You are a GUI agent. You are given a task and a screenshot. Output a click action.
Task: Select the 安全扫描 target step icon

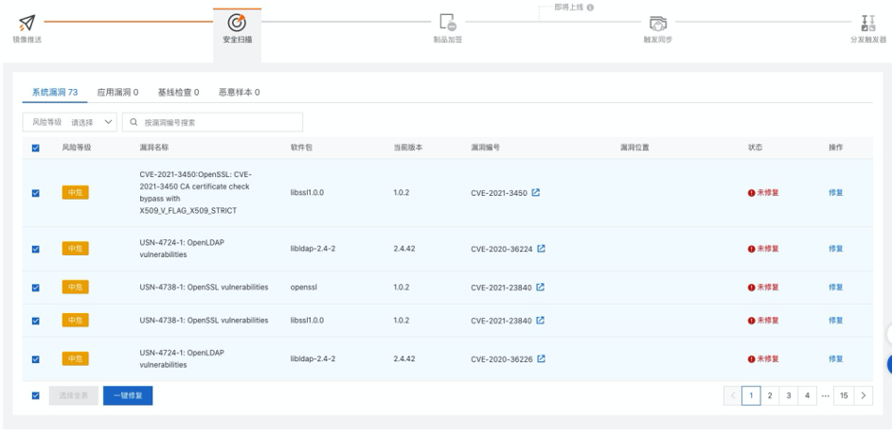[x=237, y=23]
